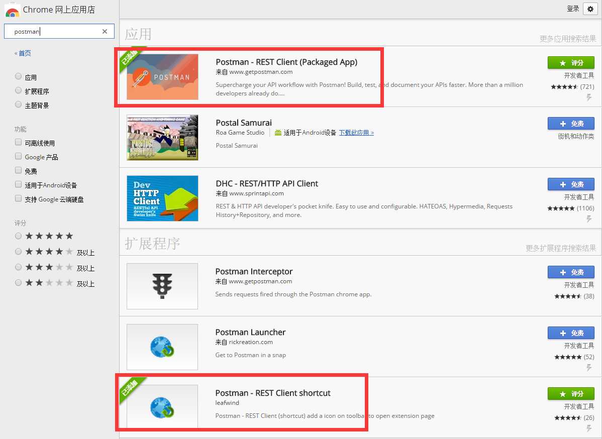Click the Chrome Web Store logo icon

coord(12,10)
